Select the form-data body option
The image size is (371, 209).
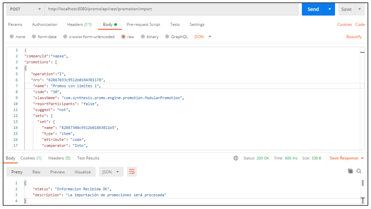[x=34, y=37]
